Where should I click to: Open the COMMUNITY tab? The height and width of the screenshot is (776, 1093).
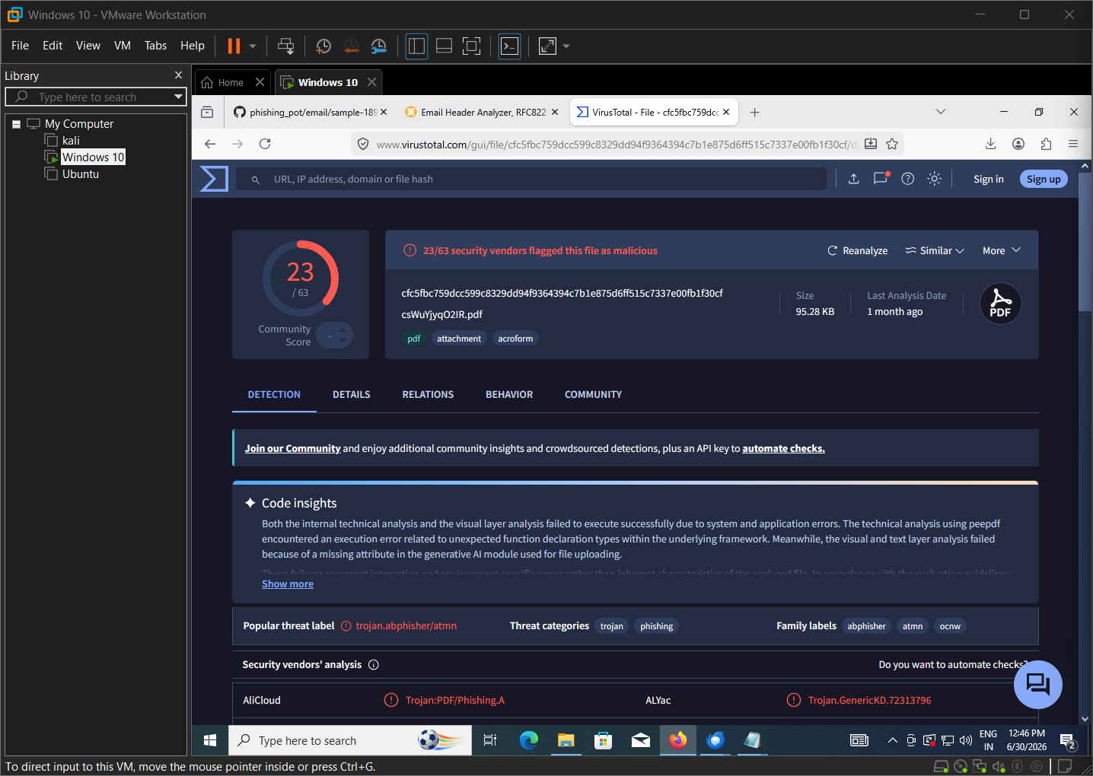point(593,394)
